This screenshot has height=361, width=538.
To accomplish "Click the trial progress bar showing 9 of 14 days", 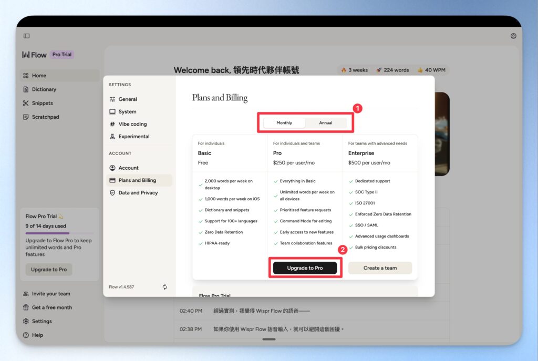I will point(59,232).
